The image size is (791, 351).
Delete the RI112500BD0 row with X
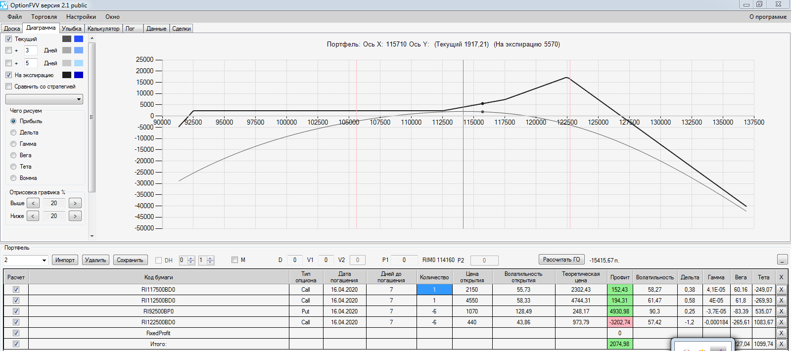(781, 301)
